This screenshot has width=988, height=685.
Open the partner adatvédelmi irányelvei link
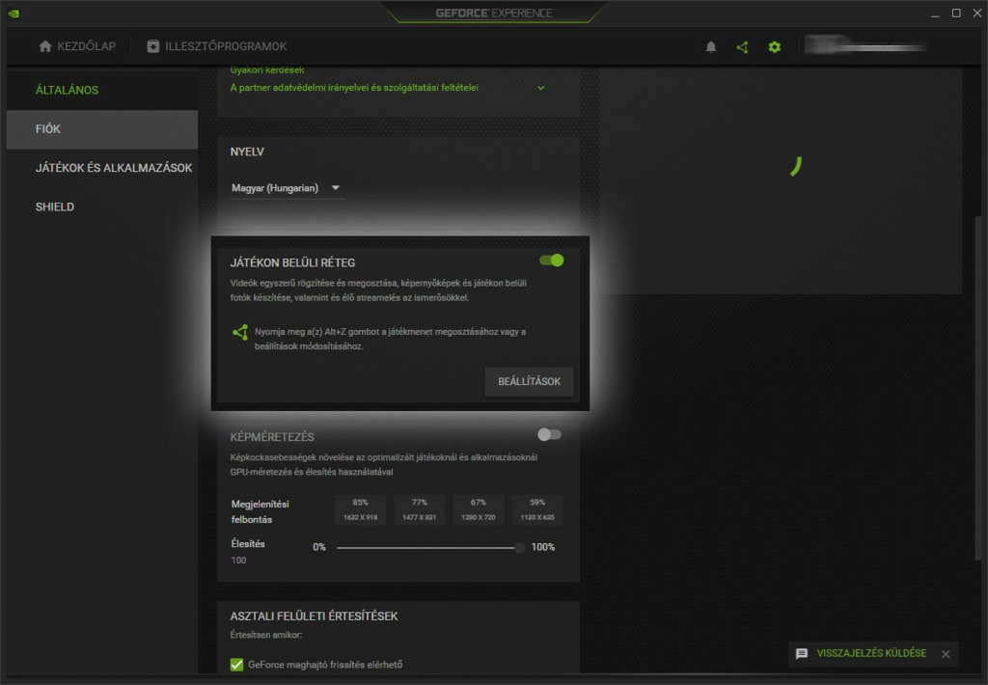[354, 88]
